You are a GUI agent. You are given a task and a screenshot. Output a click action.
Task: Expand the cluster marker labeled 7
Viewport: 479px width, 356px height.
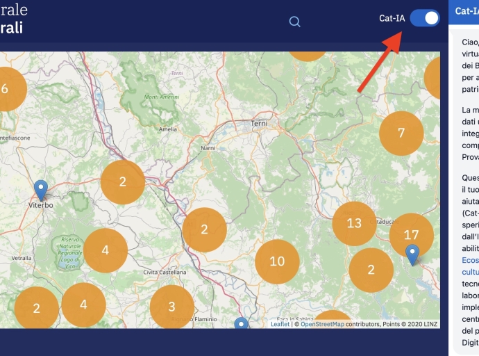coord(401,133)
